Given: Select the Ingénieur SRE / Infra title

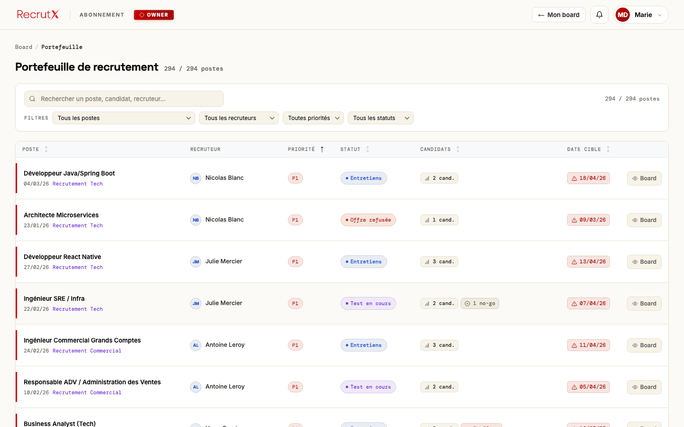Looking at the screenshot, I should (x=54, y=299).
